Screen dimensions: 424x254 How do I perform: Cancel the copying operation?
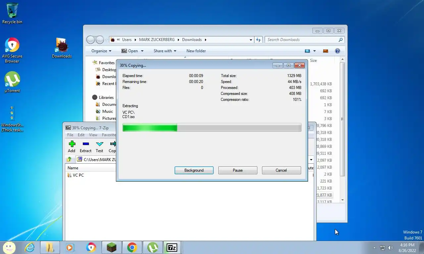pos(281,170)
